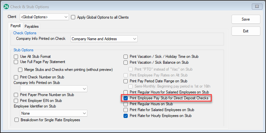
Task: Enable Print Pay Period Date Range on Stub
Action: (125, 81)
